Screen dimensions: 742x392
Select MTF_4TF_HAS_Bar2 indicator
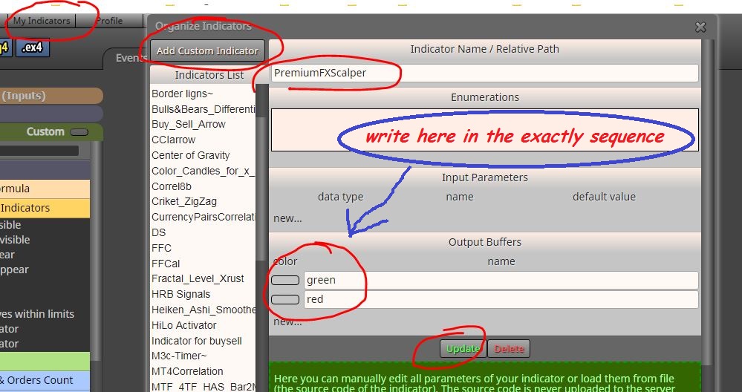point(203,387)
